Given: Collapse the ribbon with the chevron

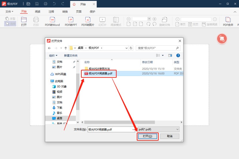Looking at the screenshot, I should [x=235, y=12].
